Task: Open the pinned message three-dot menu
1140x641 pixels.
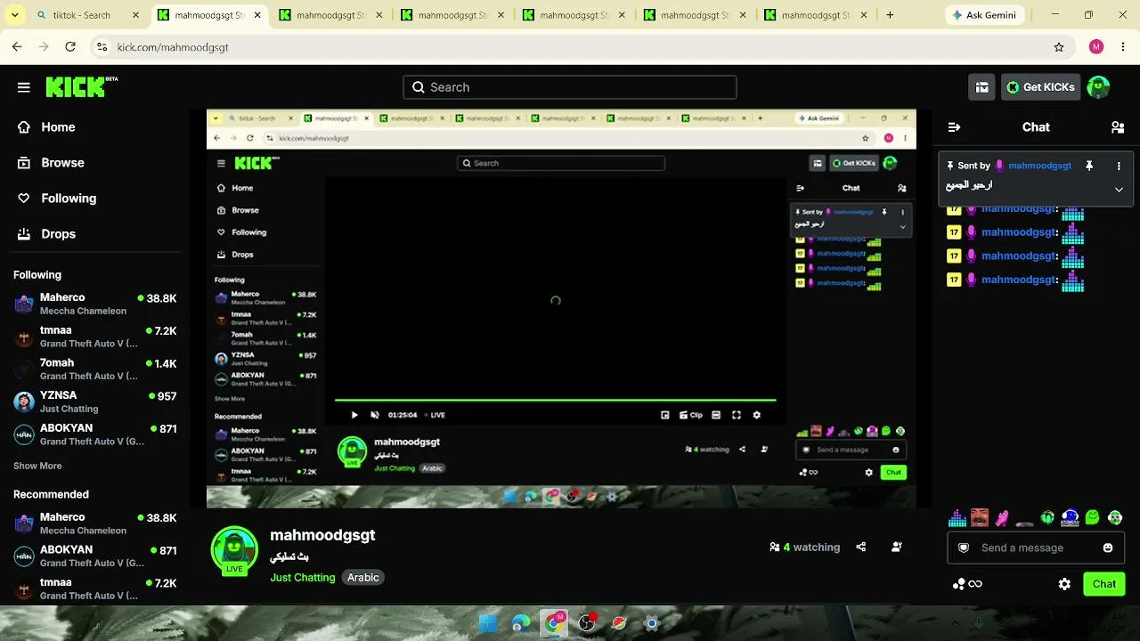Action: (x=1119, y=166)
